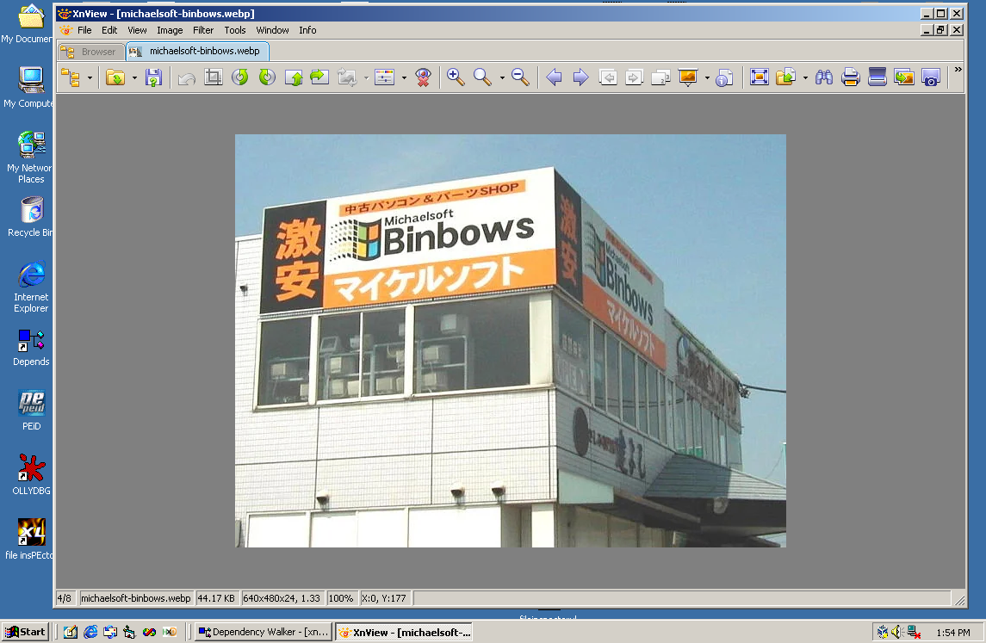986x643 pixels.
Task: Select the Recycle Bin desktop icon
Action: click(x=30, y=217)
